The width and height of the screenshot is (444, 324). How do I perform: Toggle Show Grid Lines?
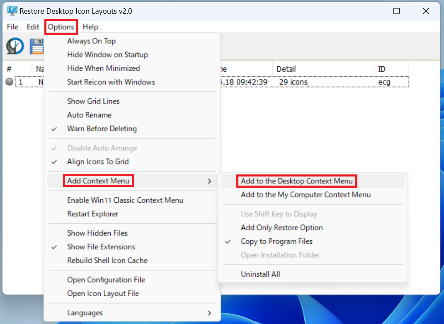(132, 102)
